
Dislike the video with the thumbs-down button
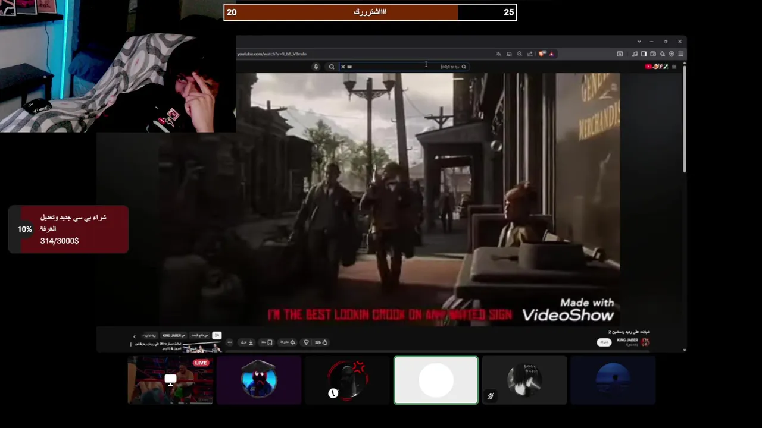coord(306,342)
